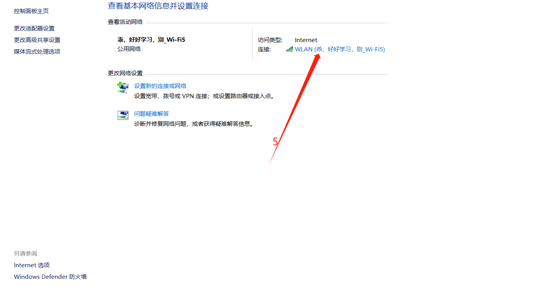This screenshot has width=543, height=290.
Task: Click 更改适配器设置 in left pane
Action: [x=34, y=29]
